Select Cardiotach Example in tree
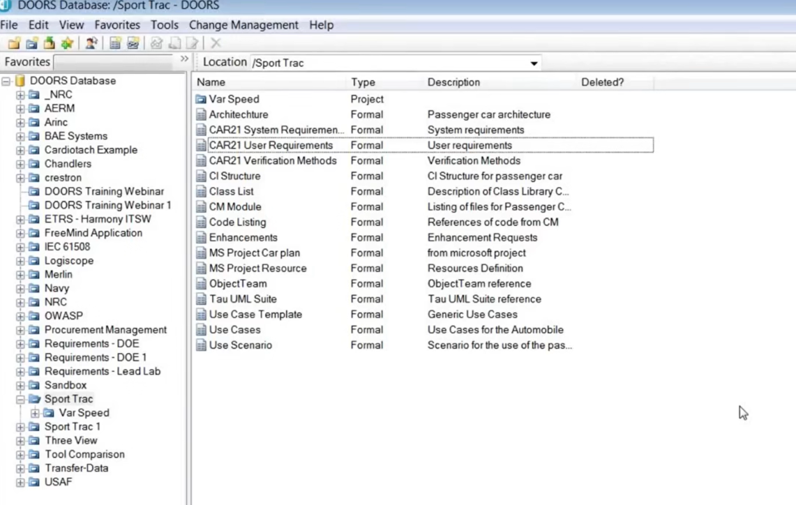Screen dimensions: 796x505 click(x=91, y=150)
